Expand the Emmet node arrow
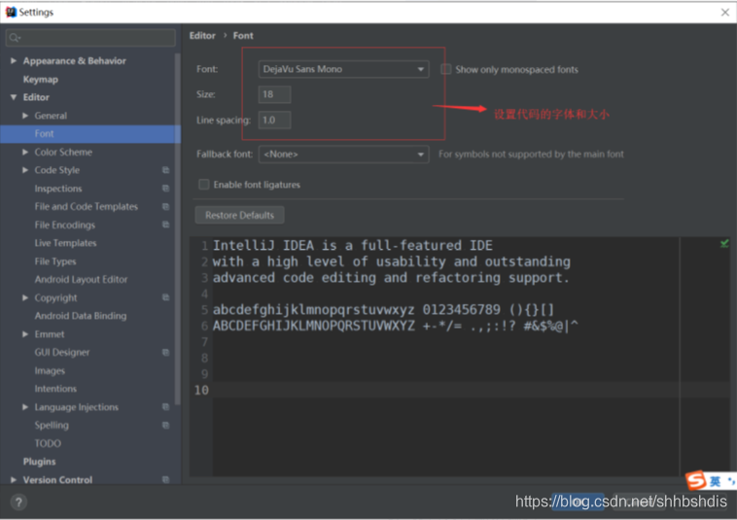The image size is (737, 520). tap(25, 334)
